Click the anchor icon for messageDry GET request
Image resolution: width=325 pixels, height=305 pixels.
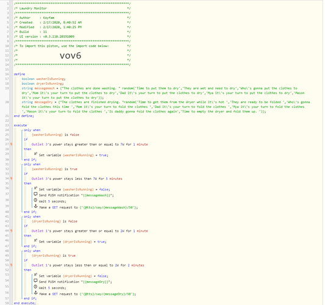pyautogui.click(x=35, y=293)
